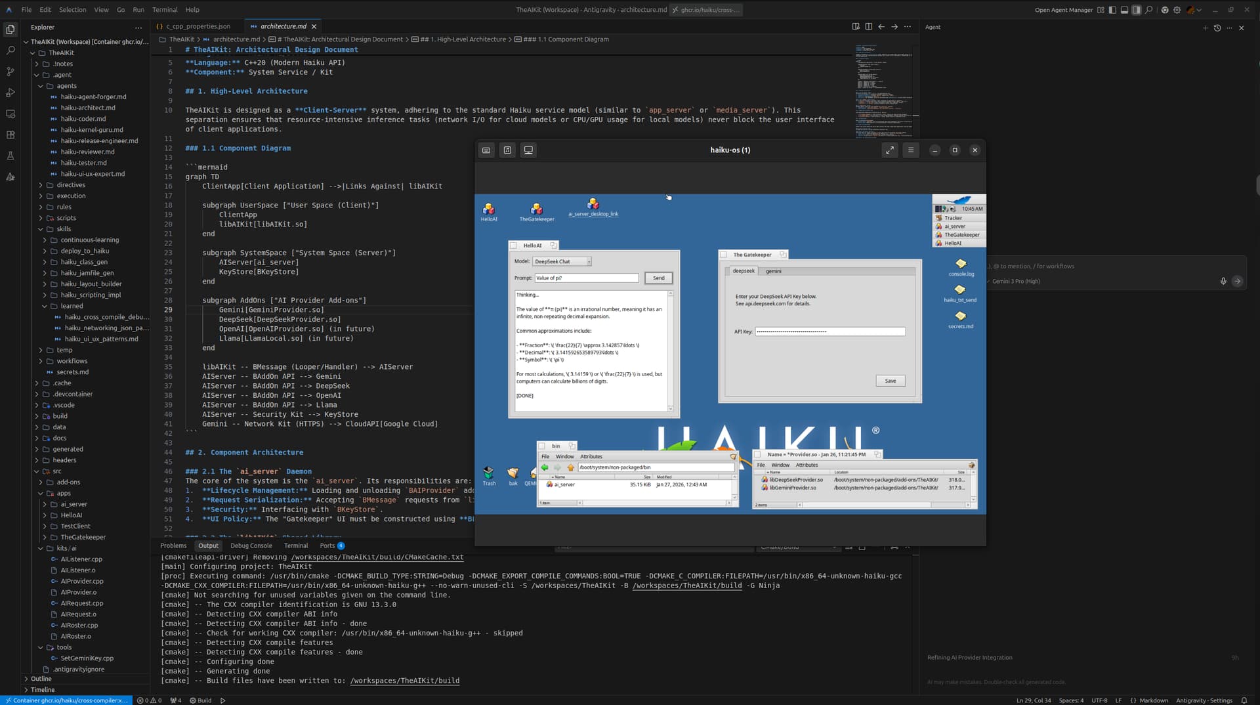Image resolution: width=1260 pixels, height=705 pixels.
Task: Open the Extensions view in activity bar
Action: [x=10, y=135]
